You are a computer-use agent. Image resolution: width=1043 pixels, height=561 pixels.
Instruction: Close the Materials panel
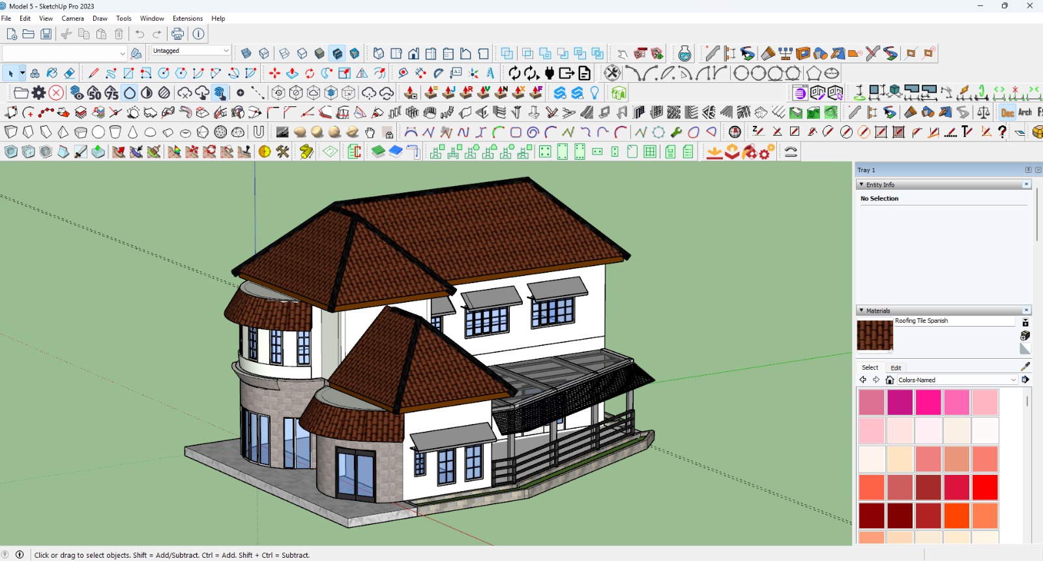[x=1026, y=311]
